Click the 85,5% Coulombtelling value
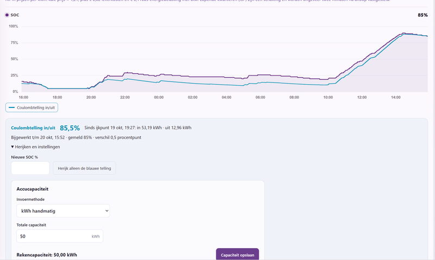This screenshot has width=435, height=260. [70, 128]
